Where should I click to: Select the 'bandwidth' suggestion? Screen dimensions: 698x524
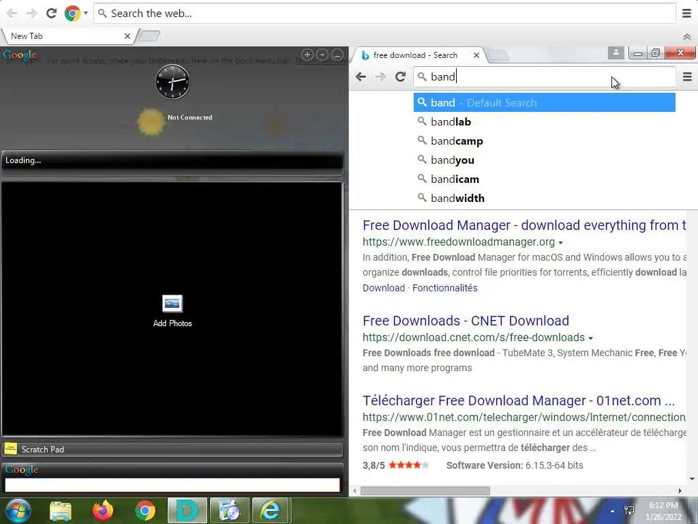(545, 199)
